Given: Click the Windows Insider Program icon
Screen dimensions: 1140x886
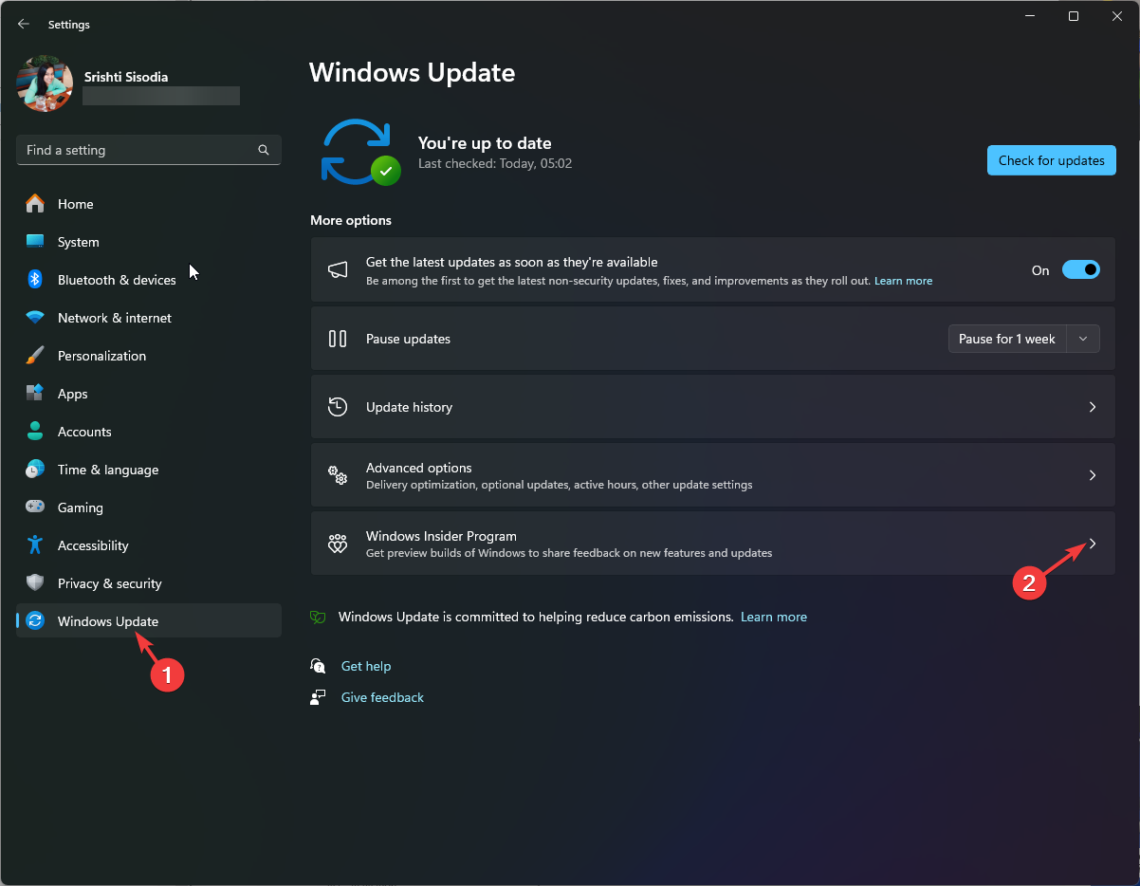Looking at the screenshot, I should pyautogui.click(x=338, y=544).
